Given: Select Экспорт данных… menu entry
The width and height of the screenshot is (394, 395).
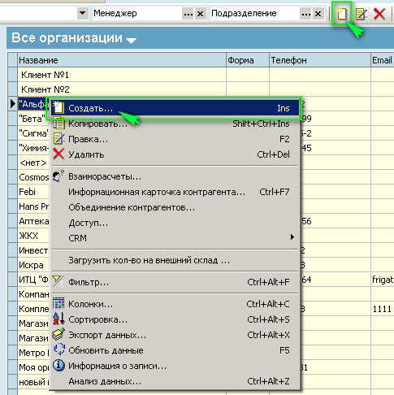Looking at the screenshot, I should pos(175,335).
